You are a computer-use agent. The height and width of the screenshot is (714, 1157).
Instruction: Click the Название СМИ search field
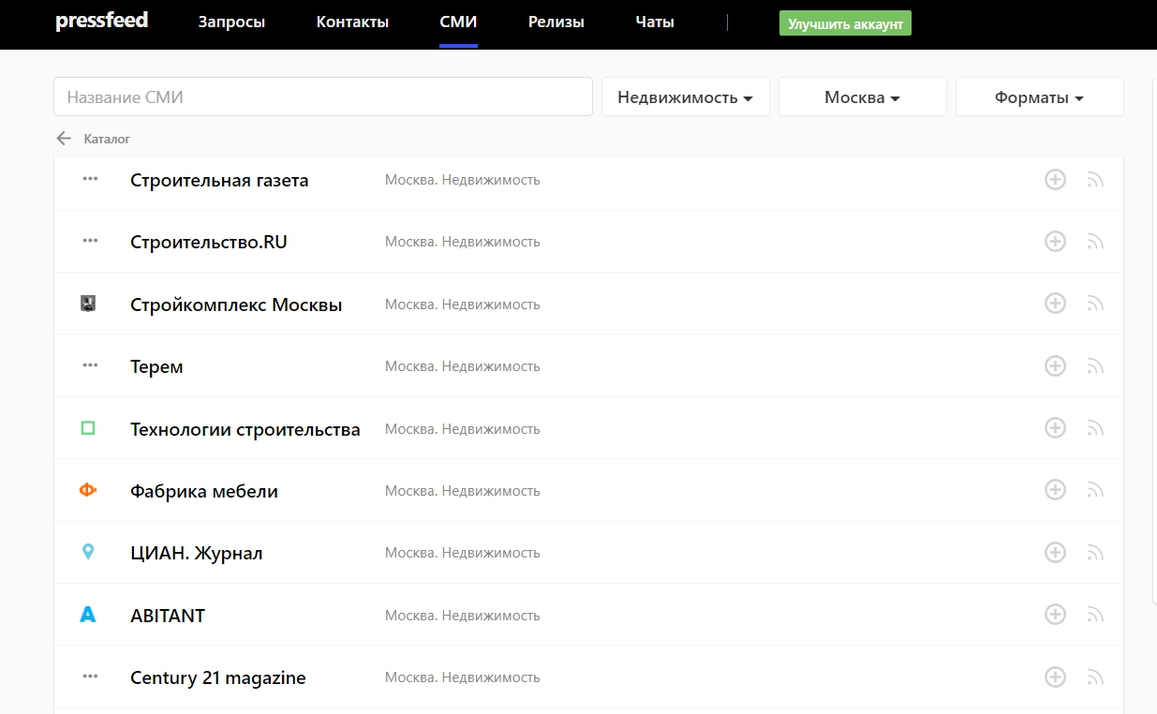(323, 97)
